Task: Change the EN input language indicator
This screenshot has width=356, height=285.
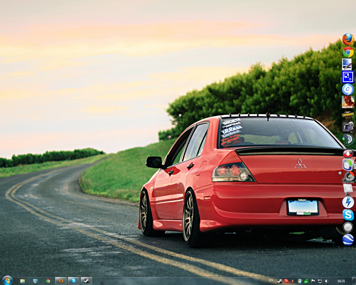Action: (271, 280)
